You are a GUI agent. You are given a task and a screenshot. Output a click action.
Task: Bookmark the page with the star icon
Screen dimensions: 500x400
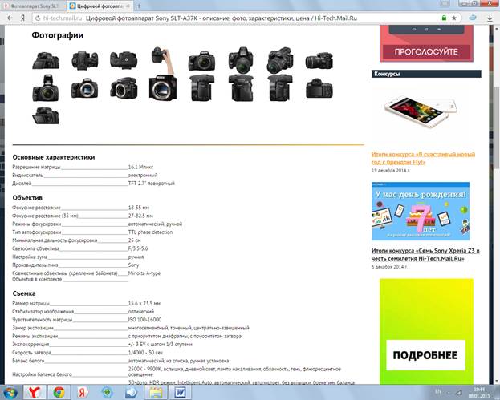coord(453,18)
